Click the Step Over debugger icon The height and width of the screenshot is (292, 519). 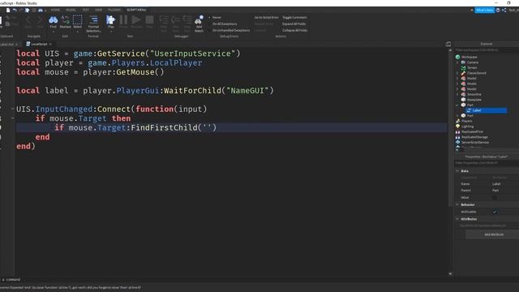click(x=176, y=19)
